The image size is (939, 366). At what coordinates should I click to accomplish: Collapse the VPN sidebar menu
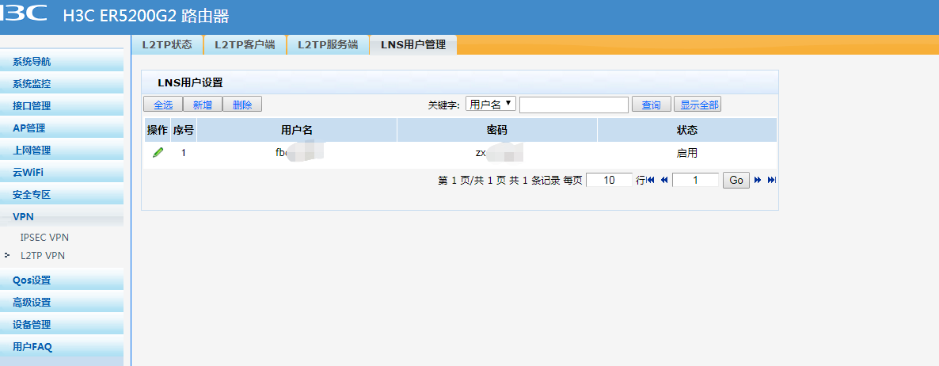pos(62,216)
